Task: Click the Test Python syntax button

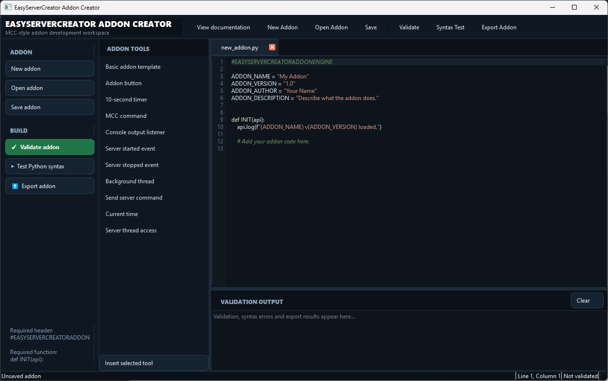Action: (50, 166)
